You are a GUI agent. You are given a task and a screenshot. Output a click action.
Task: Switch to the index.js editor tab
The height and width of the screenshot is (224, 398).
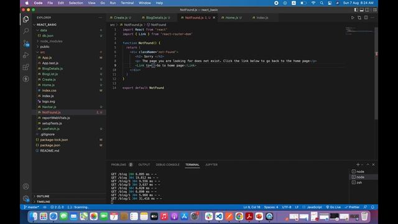click(262, 17)
